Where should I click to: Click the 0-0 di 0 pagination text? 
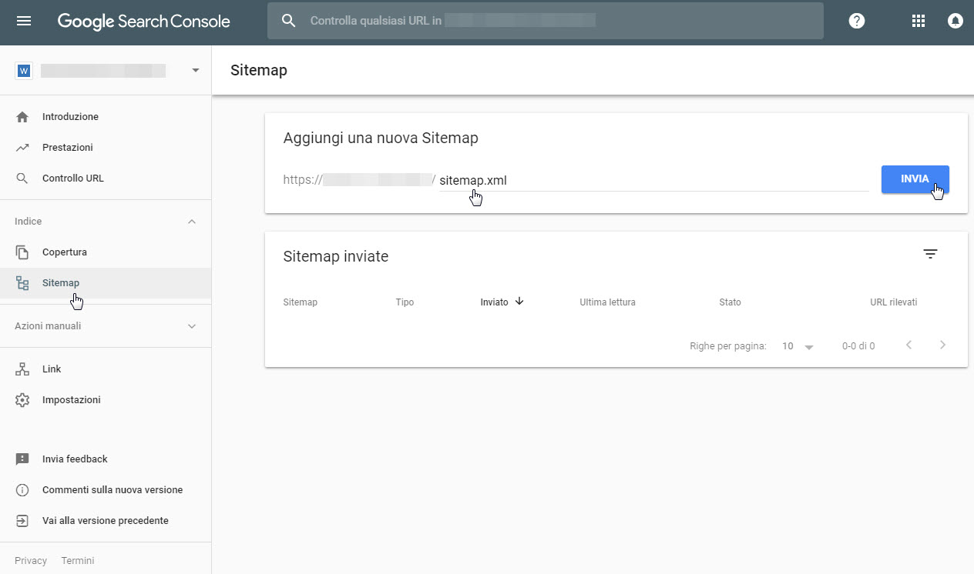[858, 346]
